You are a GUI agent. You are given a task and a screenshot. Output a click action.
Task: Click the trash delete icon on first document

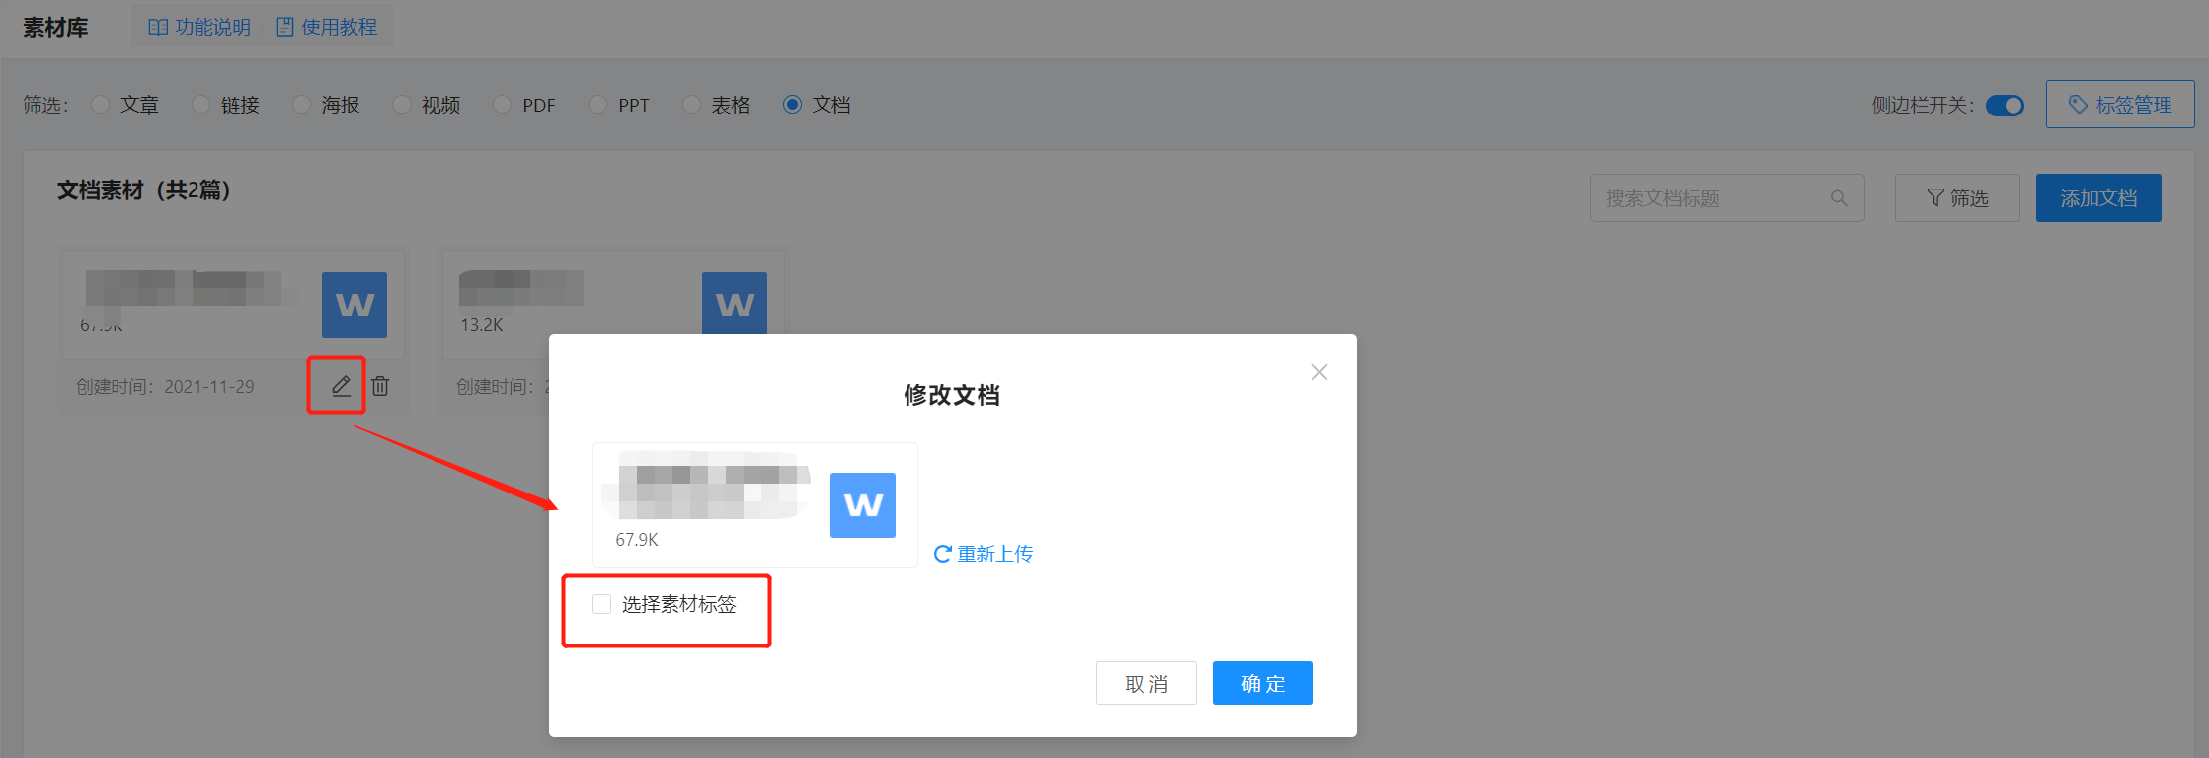380,386
